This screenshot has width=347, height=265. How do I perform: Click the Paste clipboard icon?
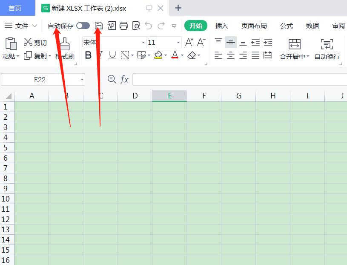pyautogui.click(x=11, y=43)
